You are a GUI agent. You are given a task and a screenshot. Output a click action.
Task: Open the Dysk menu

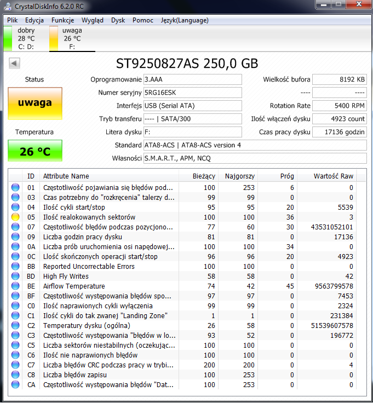[118, 20]
